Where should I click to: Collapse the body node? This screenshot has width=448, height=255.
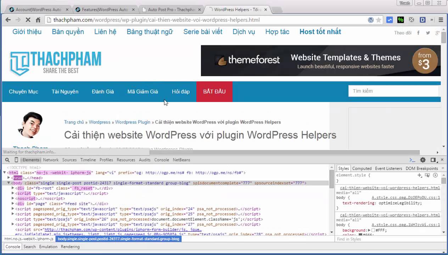coord(9,183)
